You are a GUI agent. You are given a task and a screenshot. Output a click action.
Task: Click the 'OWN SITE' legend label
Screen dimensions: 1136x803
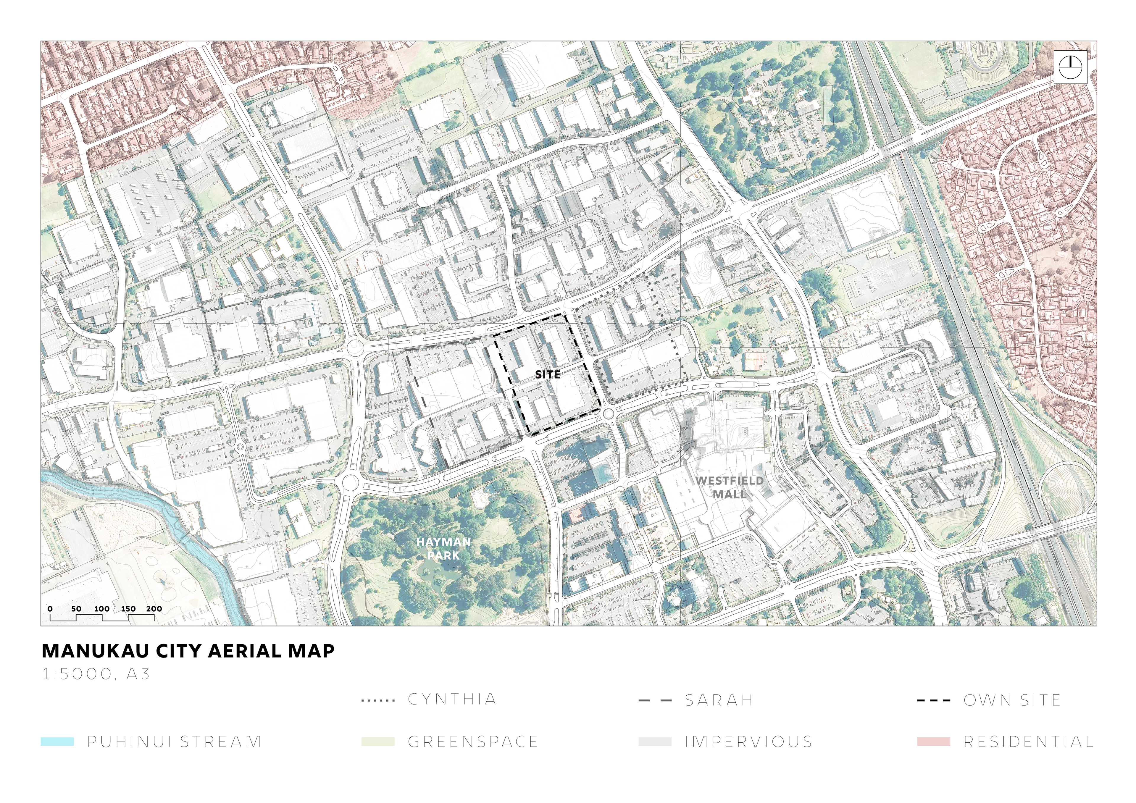coord(1012,700)
